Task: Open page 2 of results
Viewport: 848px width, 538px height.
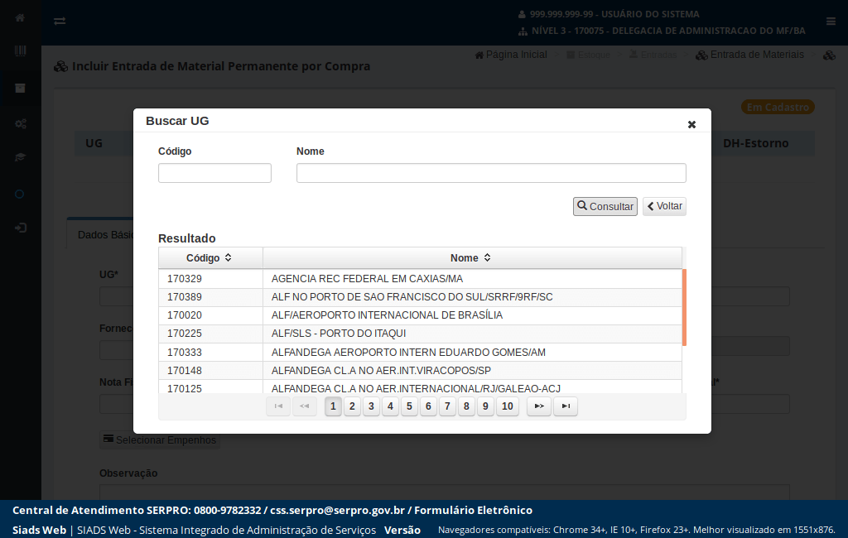Action: tap(352, 406)
